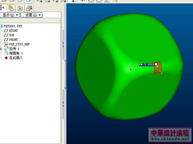This screenshot has width=193, height=144.
Task: Open the Connections tab with hammer icon
Action: tap(29, 8)
